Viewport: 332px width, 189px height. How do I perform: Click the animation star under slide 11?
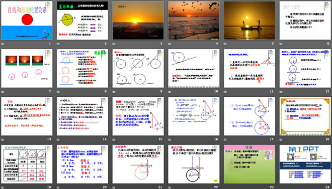tap(225, 92)
